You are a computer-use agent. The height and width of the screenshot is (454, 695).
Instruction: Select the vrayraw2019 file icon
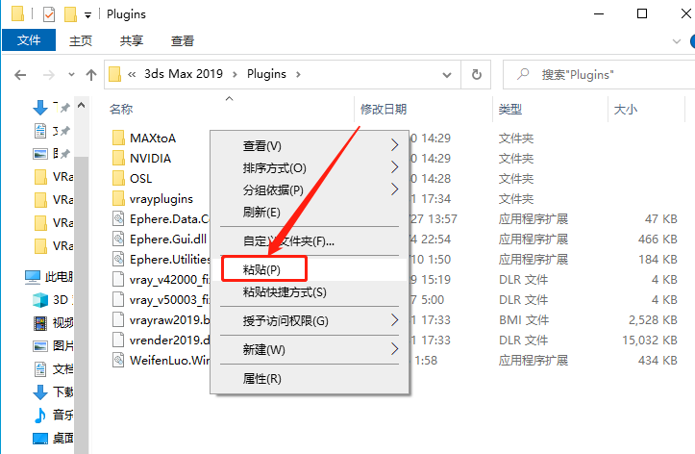(x=118, y=319)
